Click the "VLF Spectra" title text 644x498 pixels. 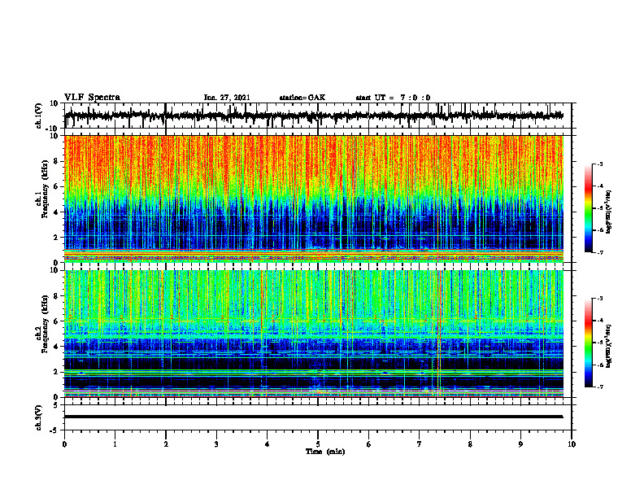pyautogui.click(x=92, y=98)
